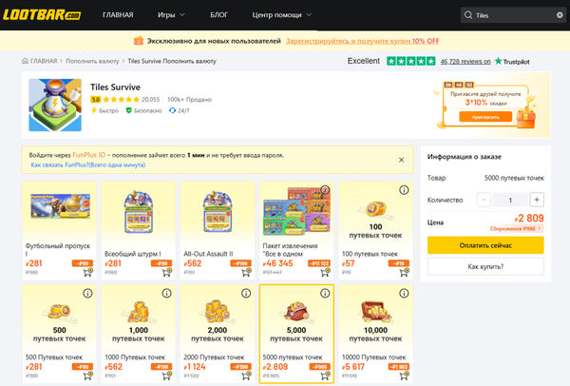Viewport: 570px width, 386px height.
Task: Click the LootBar.com logo
Action: click(x=42, y=15)
